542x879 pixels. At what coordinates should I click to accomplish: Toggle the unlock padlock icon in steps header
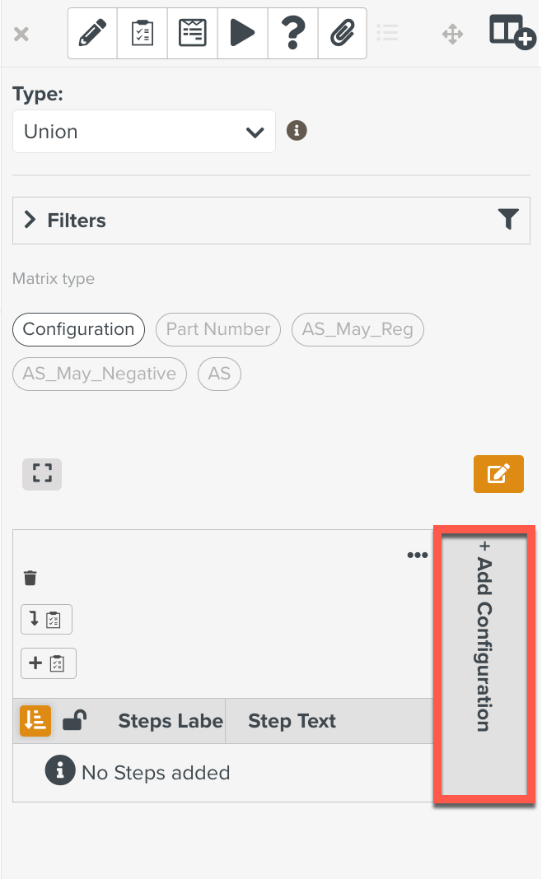click(x=75, y=721)
